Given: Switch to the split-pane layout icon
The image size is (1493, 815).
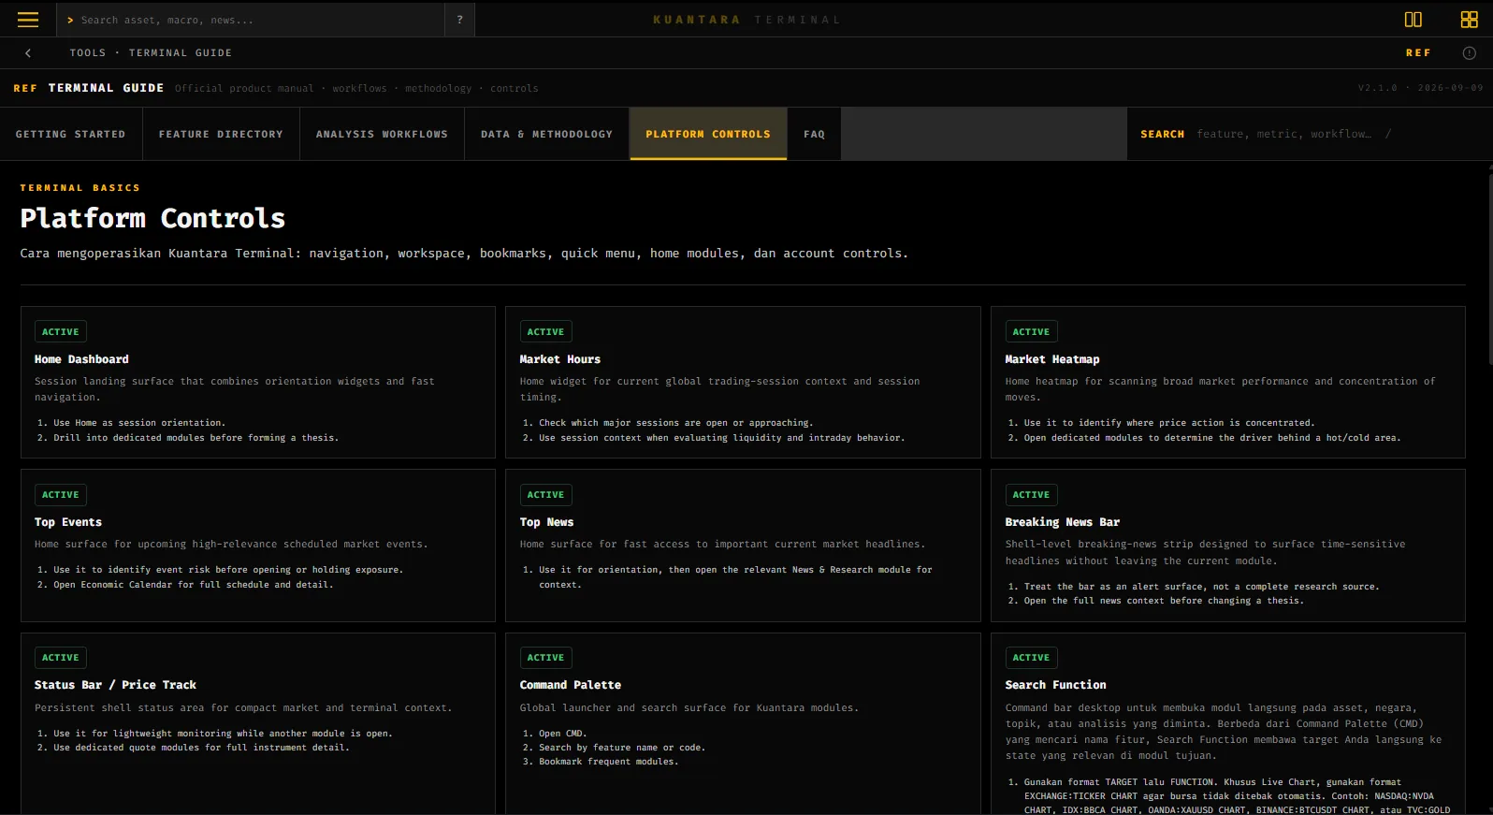Looking at the screenshot, I should [1413, 20].
